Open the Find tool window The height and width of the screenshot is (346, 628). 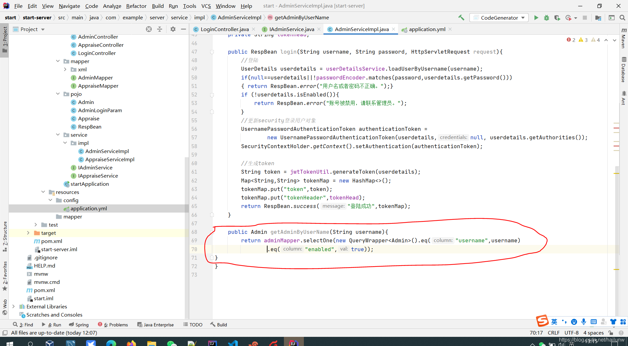coord(23,325)
